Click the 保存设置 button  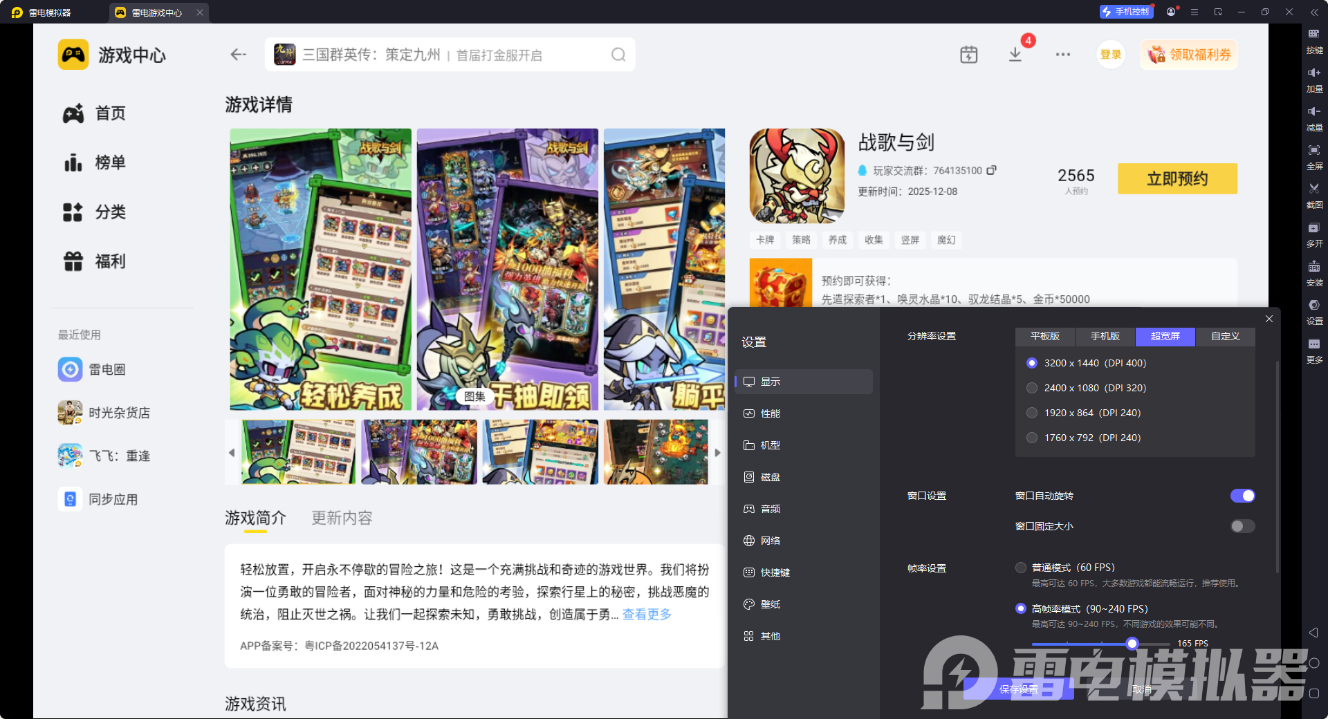pyautogui.click(x=1019, y=689)
